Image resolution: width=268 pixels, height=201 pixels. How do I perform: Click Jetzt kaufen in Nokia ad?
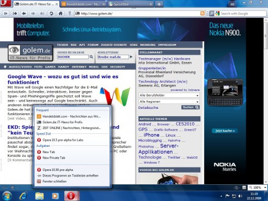(225, 131)
